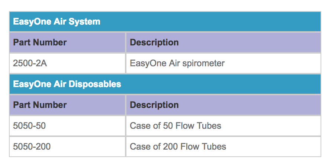The height and width of the screenshot is (166, 328).
Task: Click the word Disposables in the blue header
Action: coord(95,84)
